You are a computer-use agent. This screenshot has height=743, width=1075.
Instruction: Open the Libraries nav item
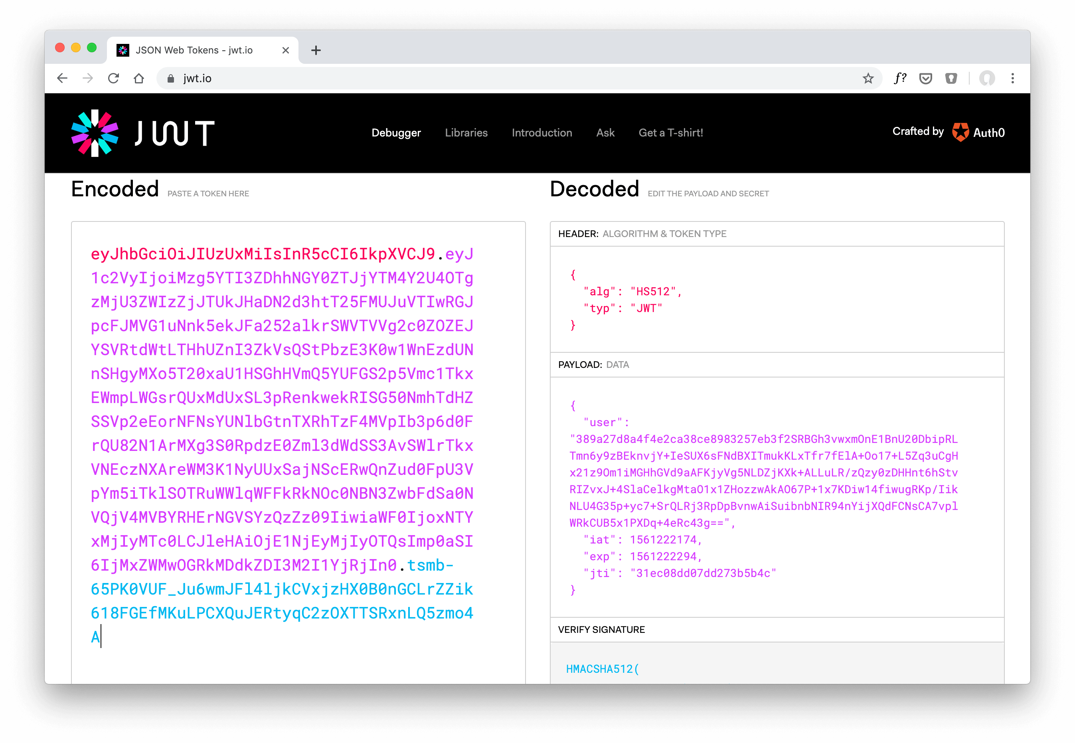[x=466, y=132]
